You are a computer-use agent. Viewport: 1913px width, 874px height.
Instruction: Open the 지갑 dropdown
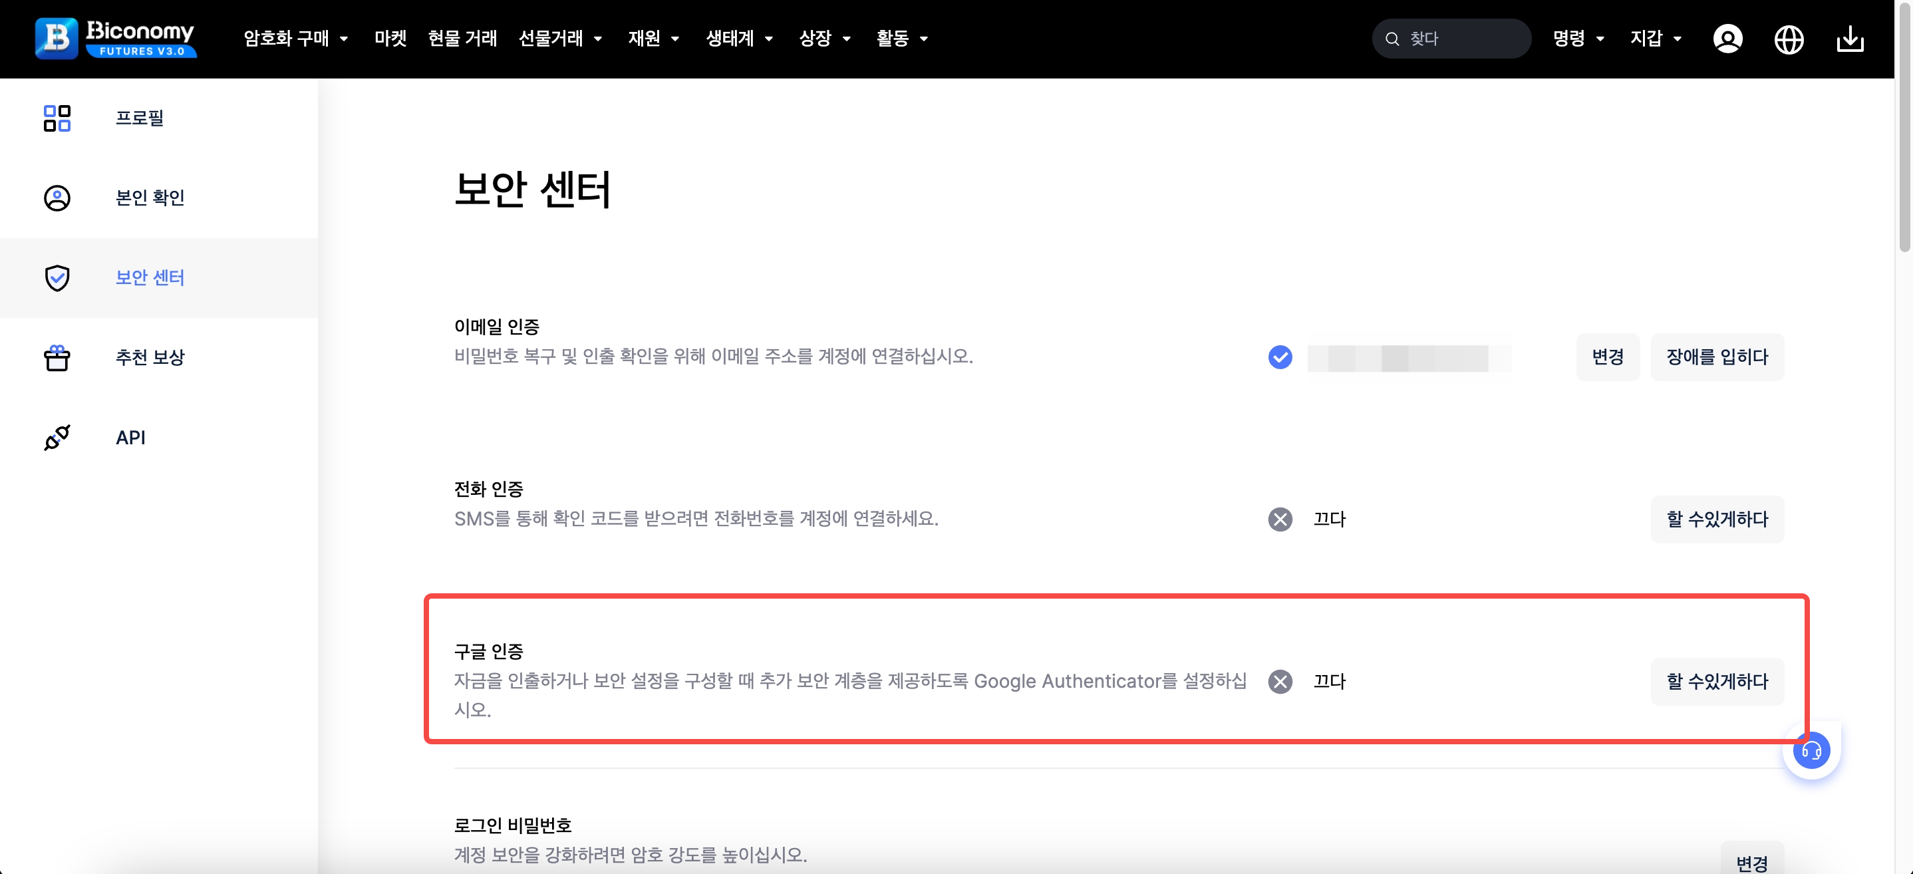pyautogui.click(x=1656, y=39)
